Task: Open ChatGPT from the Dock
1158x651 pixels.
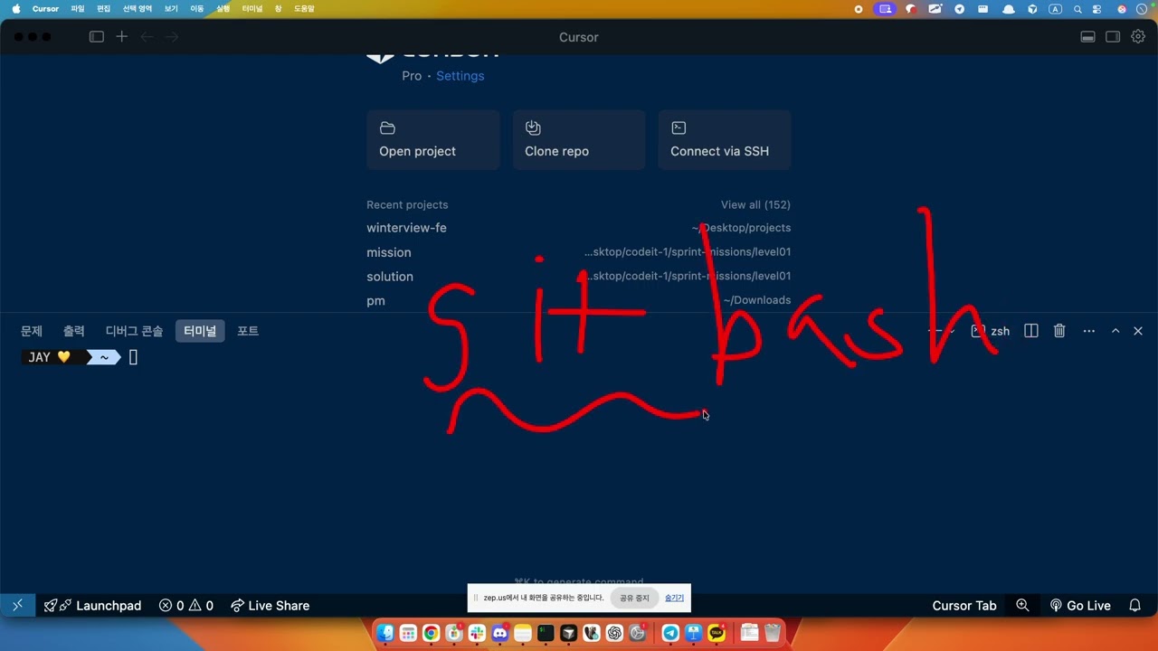Action: (614, 633)
